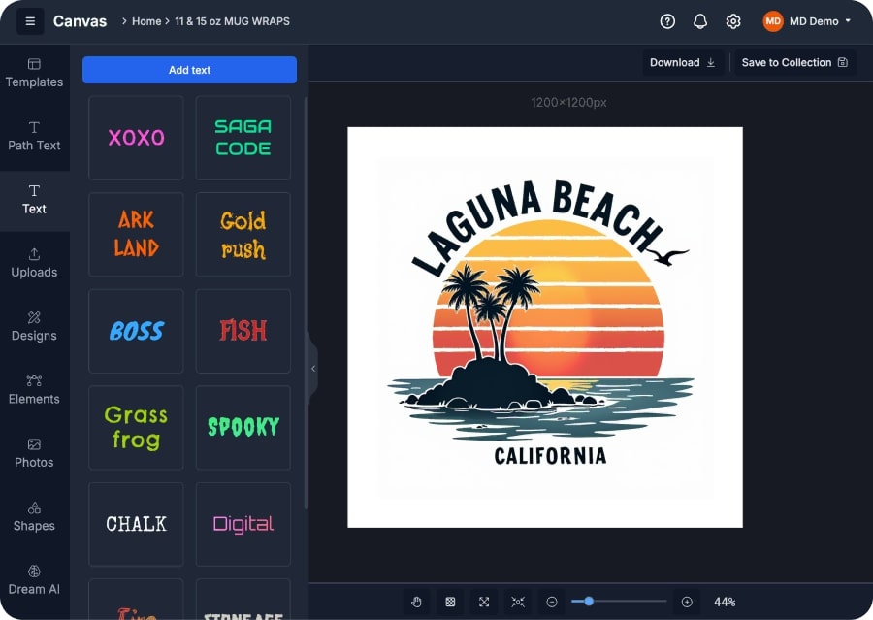Image resolution: width=873 pixels, height=620 pixels.
Task: Collapse the text styles panel
Action: [x=312, y=369]
